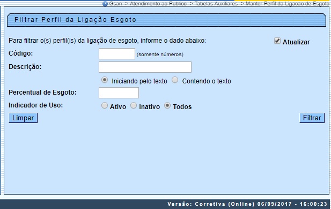Choose Ativo for Indicador de Uso
Image resolution: width=331 pixels, height=209 pixels.
click(105, 105)
